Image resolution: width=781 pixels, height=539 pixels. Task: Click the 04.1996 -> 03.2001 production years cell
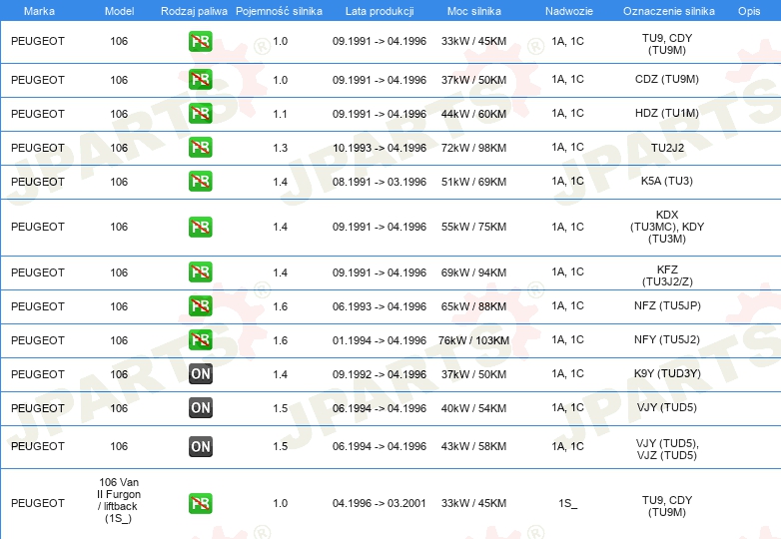tap(380, 503)
